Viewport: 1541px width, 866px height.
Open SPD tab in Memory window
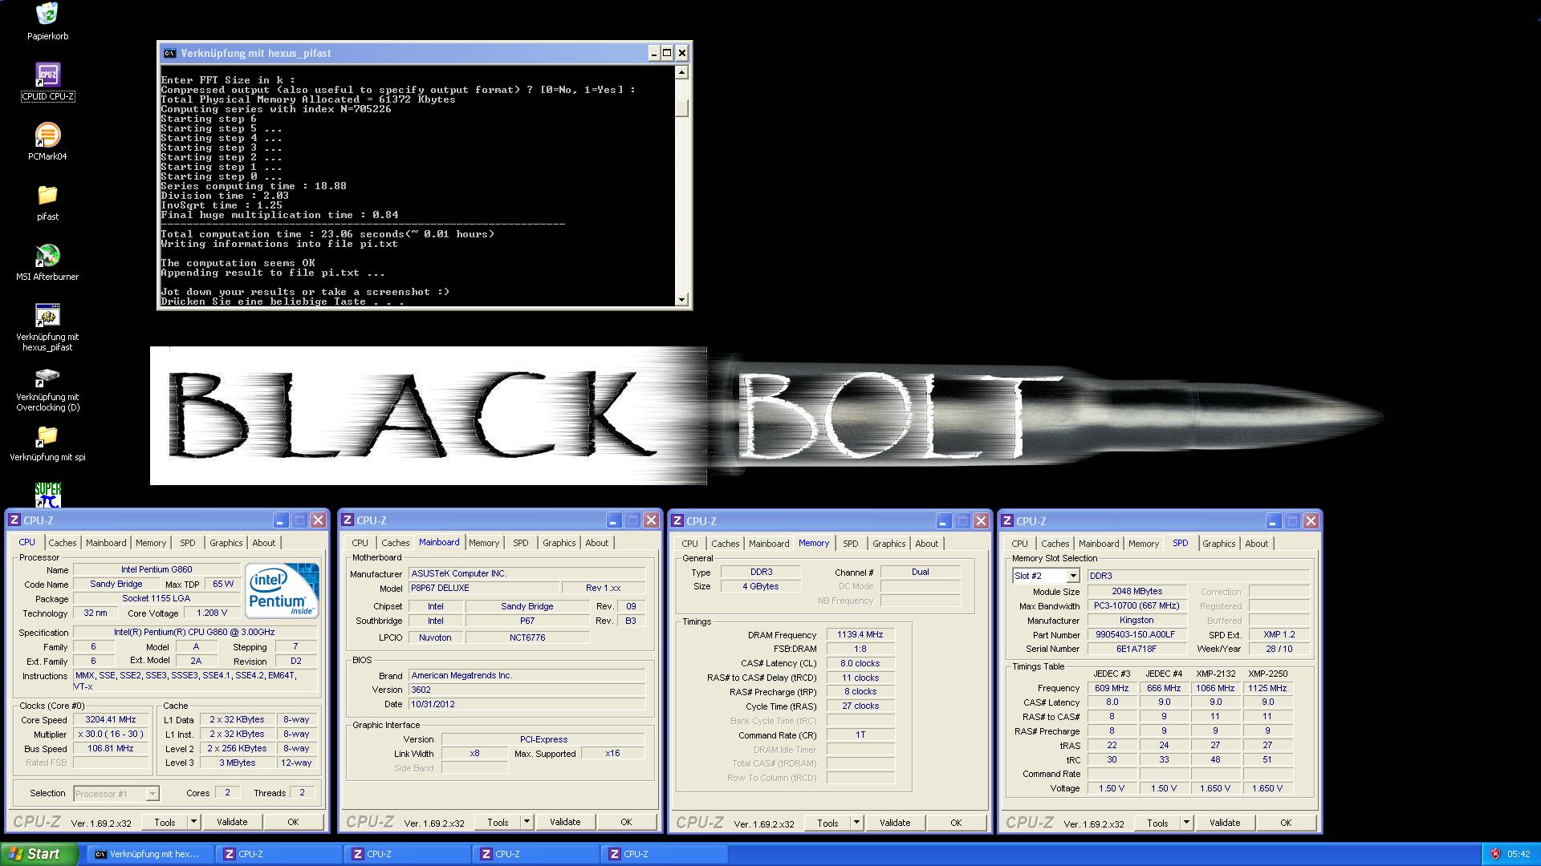(850, 544)
